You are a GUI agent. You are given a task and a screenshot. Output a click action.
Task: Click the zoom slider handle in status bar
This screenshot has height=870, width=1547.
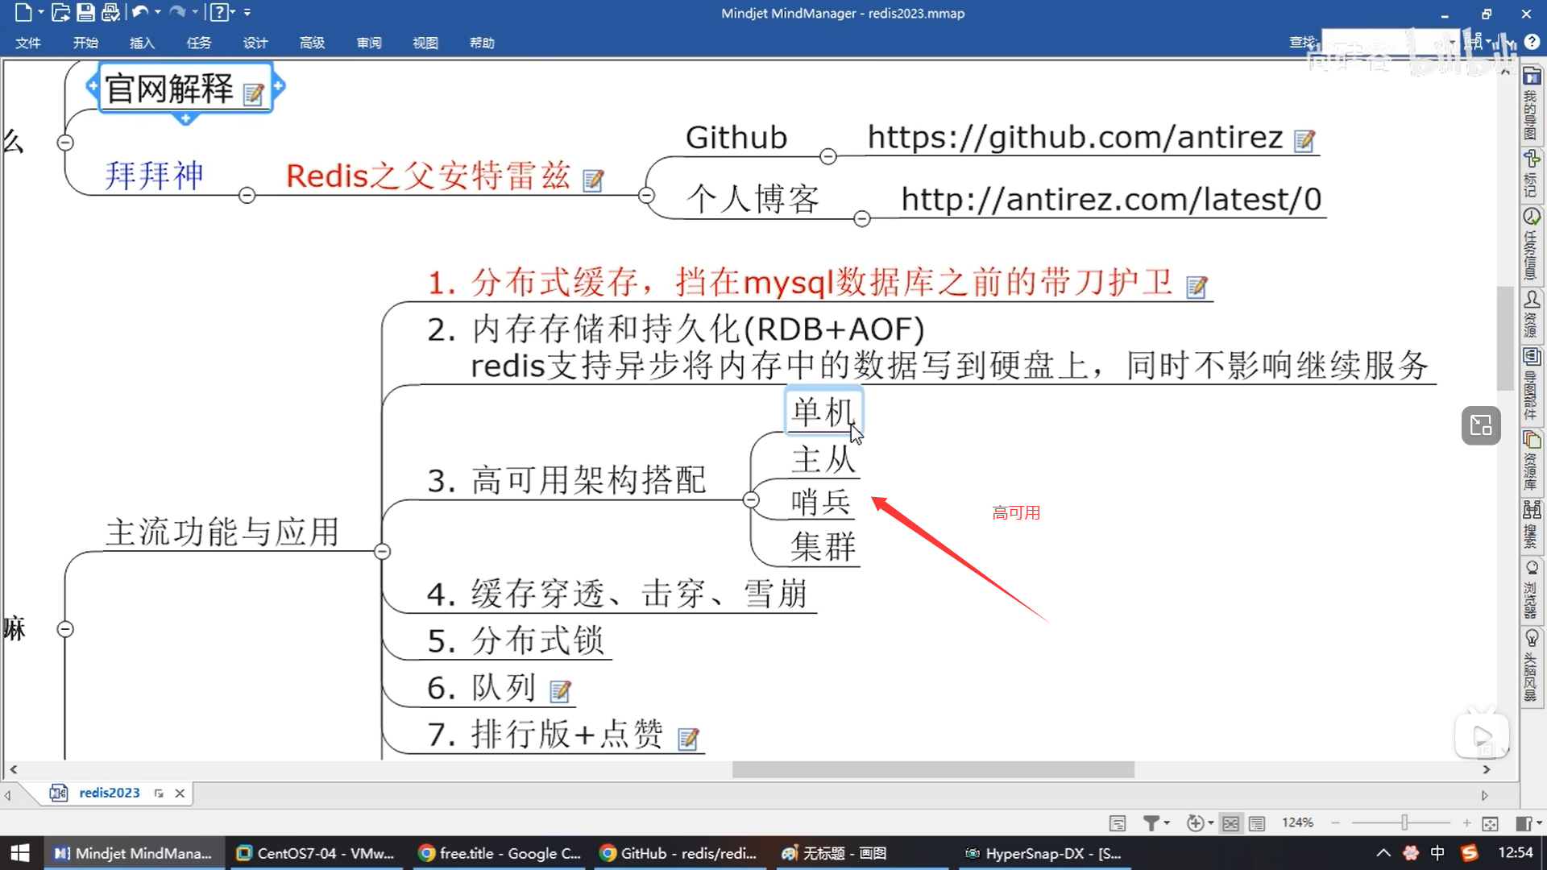click(1404, 822)
